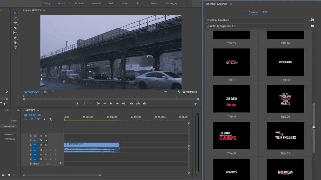
Task: Select the Type tool
Action: point(15,47)
